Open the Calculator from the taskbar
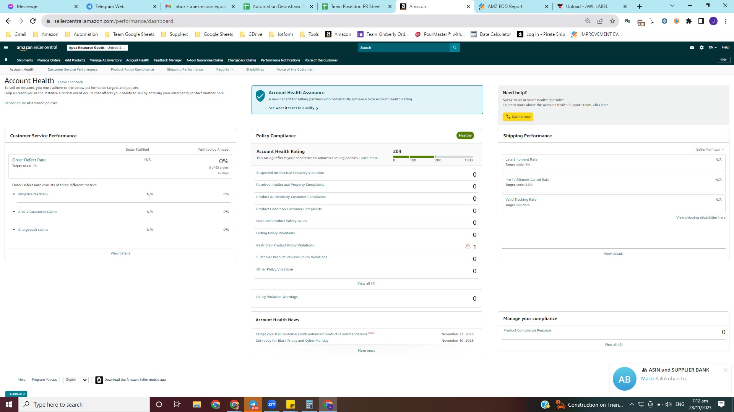The image size is (734, 412). pyautogui.click(x=309, y=404)
